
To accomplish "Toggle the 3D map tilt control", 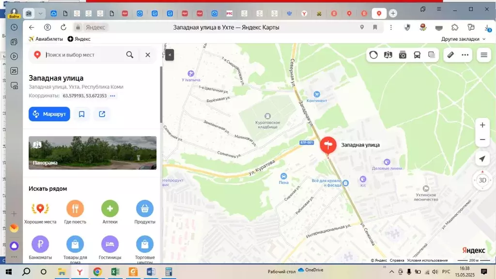I will tap(482, 180).
